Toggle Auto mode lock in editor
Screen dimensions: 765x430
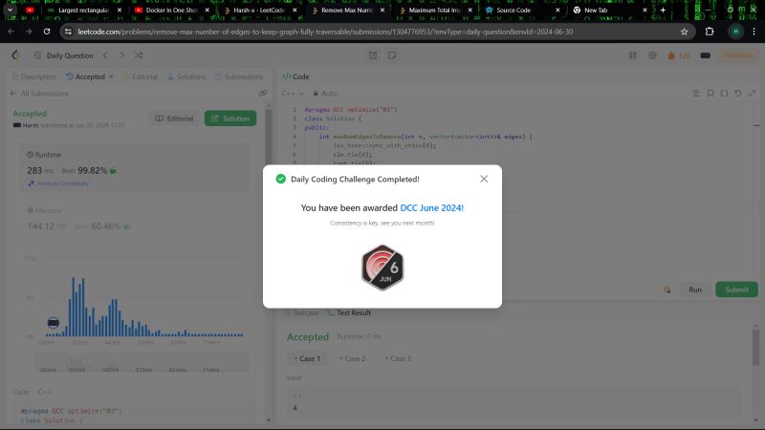tap(324, 93)
